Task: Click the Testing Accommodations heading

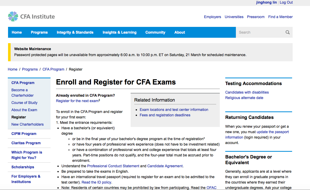Action: pyautogui.click(x=253, y=83)
